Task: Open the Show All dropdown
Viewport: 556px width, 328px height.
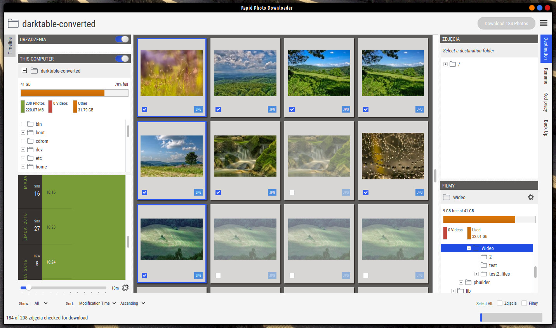Action: point(41,303)
